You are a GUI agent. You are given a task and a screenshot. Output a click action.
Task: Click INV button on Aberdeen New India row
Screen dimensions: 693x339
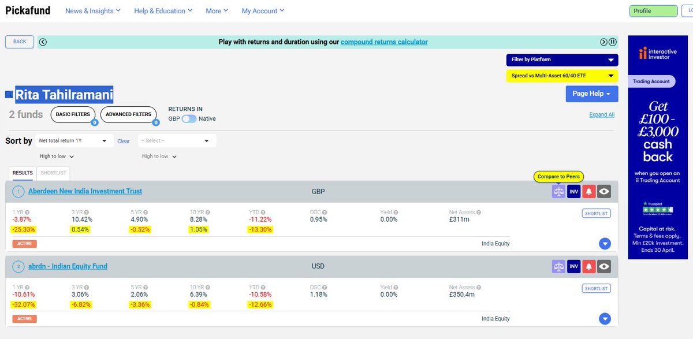(573, 191)
